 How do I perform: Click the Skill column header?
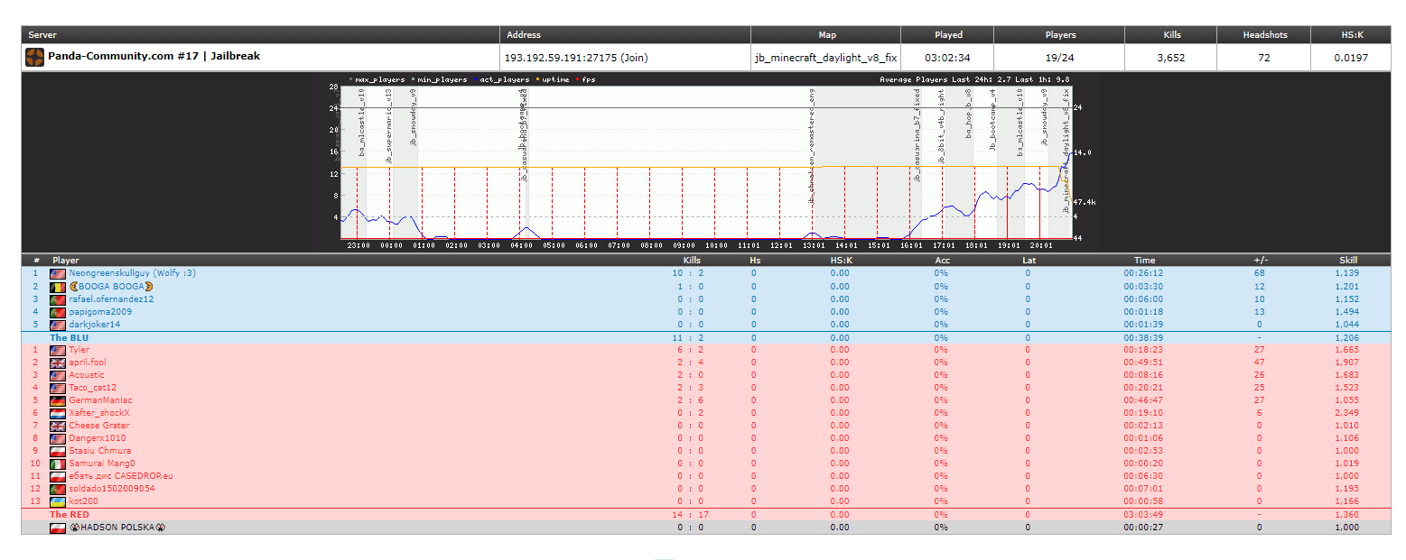pyautogui.click(x=1346, y=260)
